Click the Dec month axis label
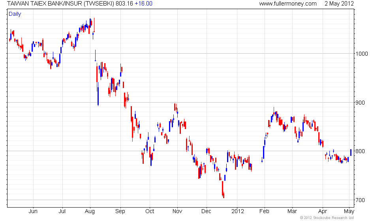This screenshot has height=221, width=387. click(206, 212)
